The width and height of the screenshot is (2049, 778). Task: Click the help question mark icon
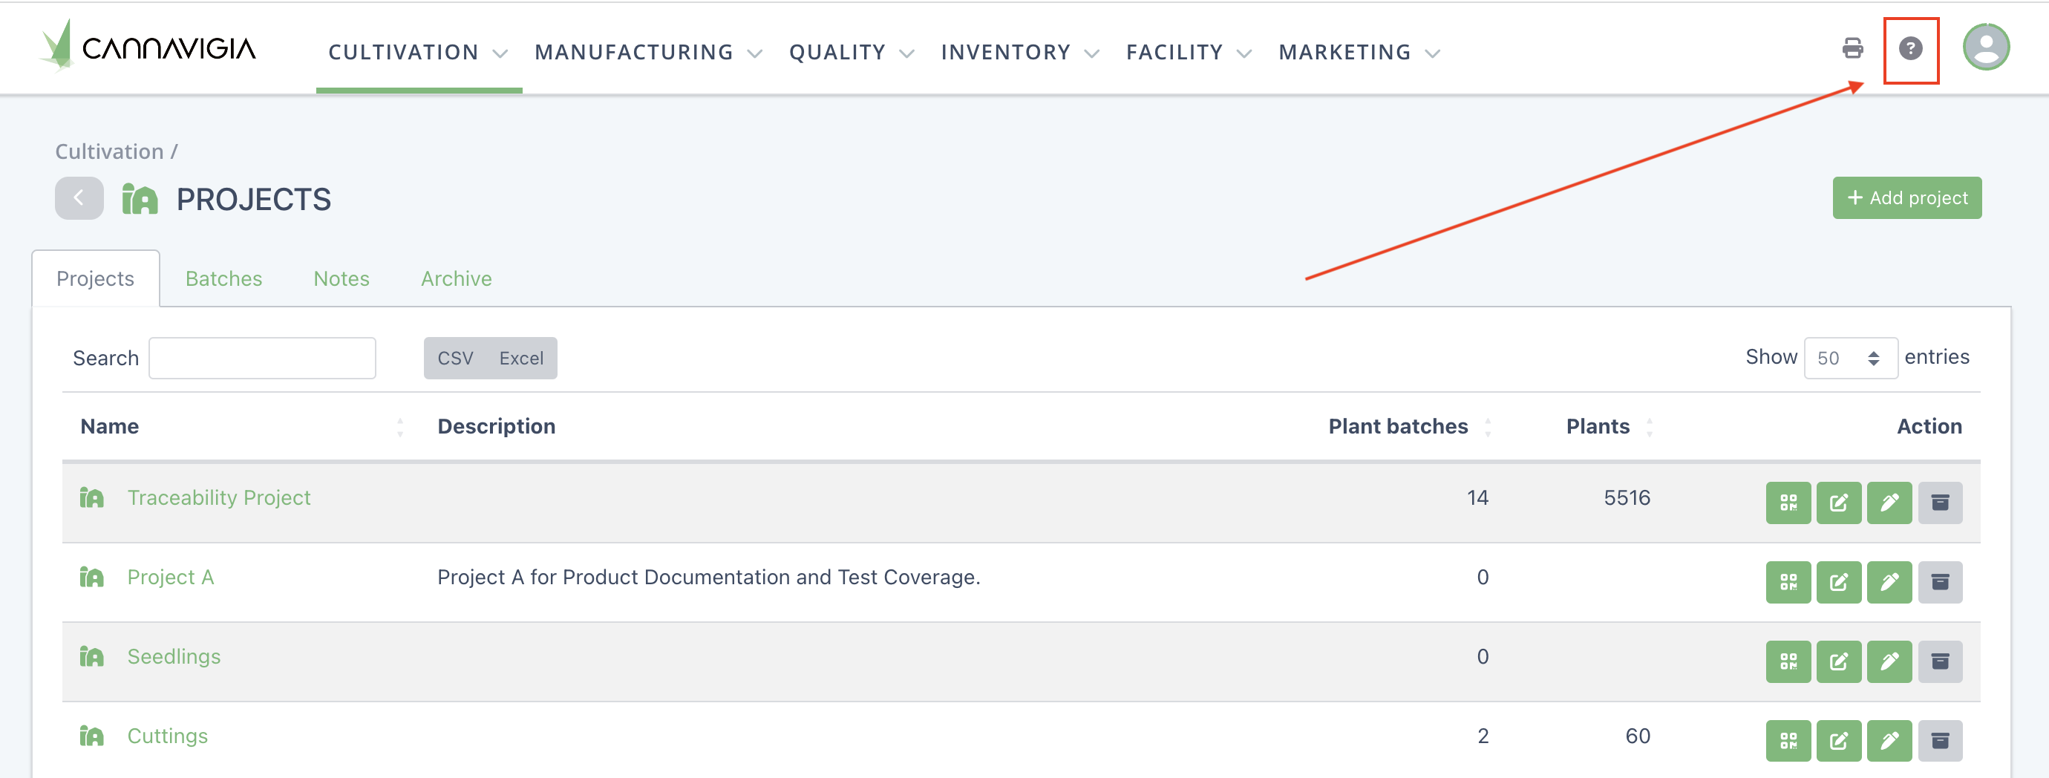[x=1909, y=49]
